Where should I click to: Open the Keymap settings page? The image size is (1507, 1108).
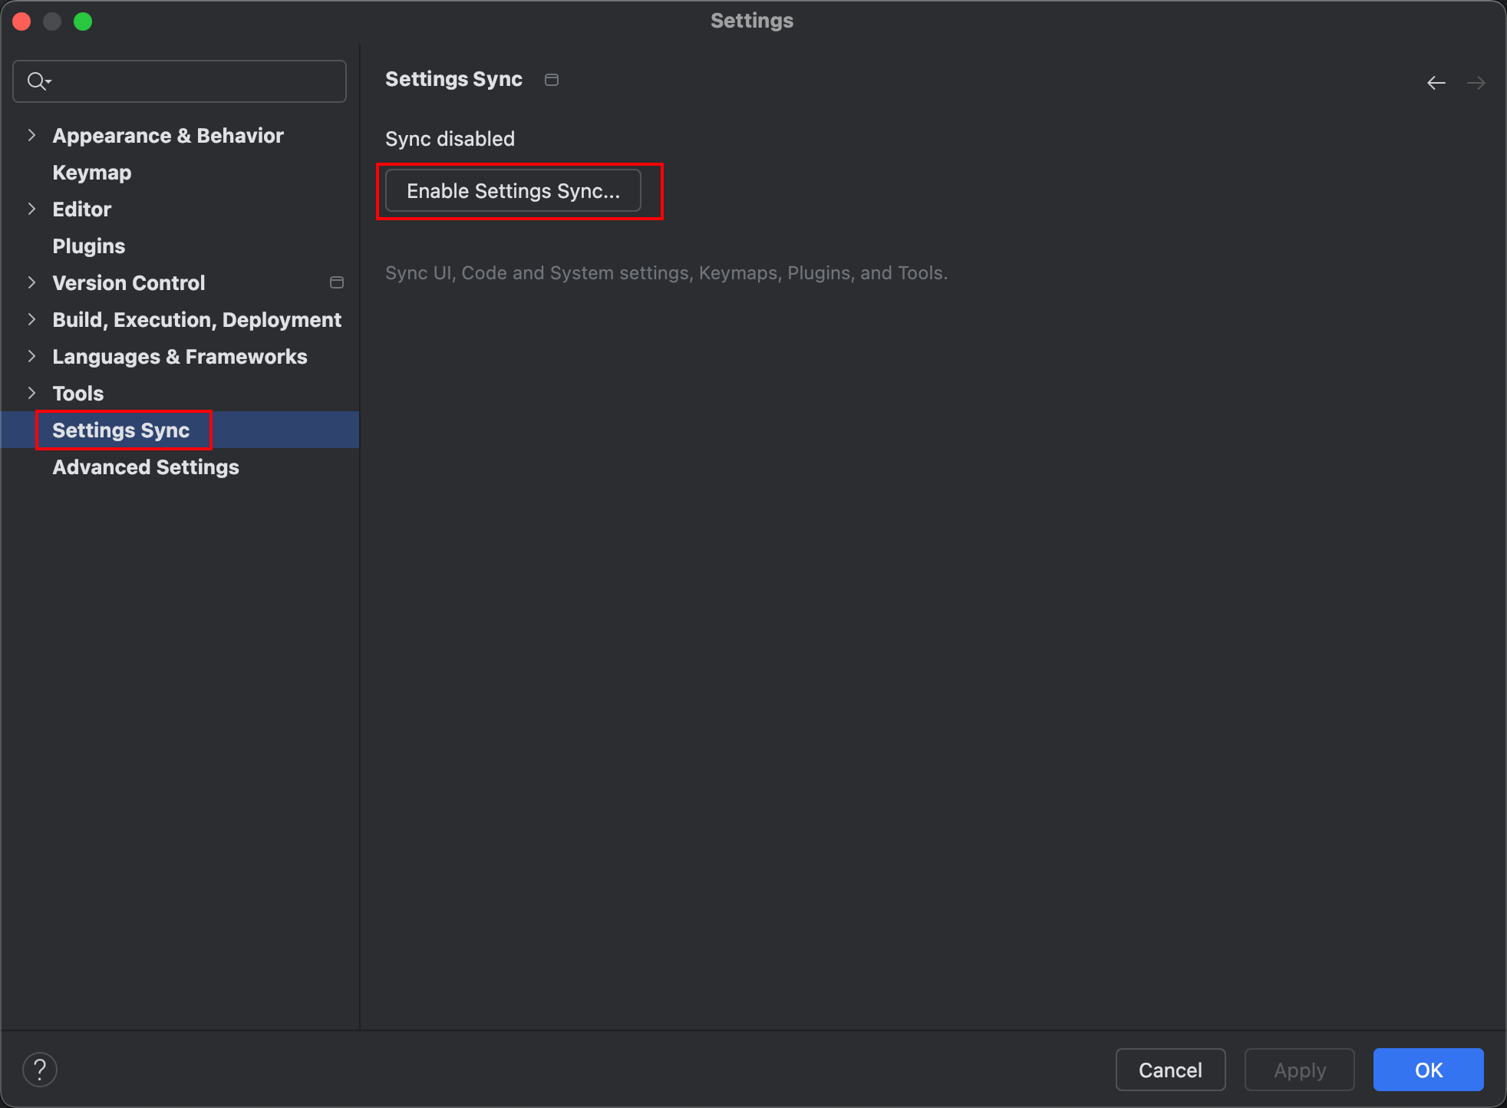pyautogui.click(x=91, y=173)
